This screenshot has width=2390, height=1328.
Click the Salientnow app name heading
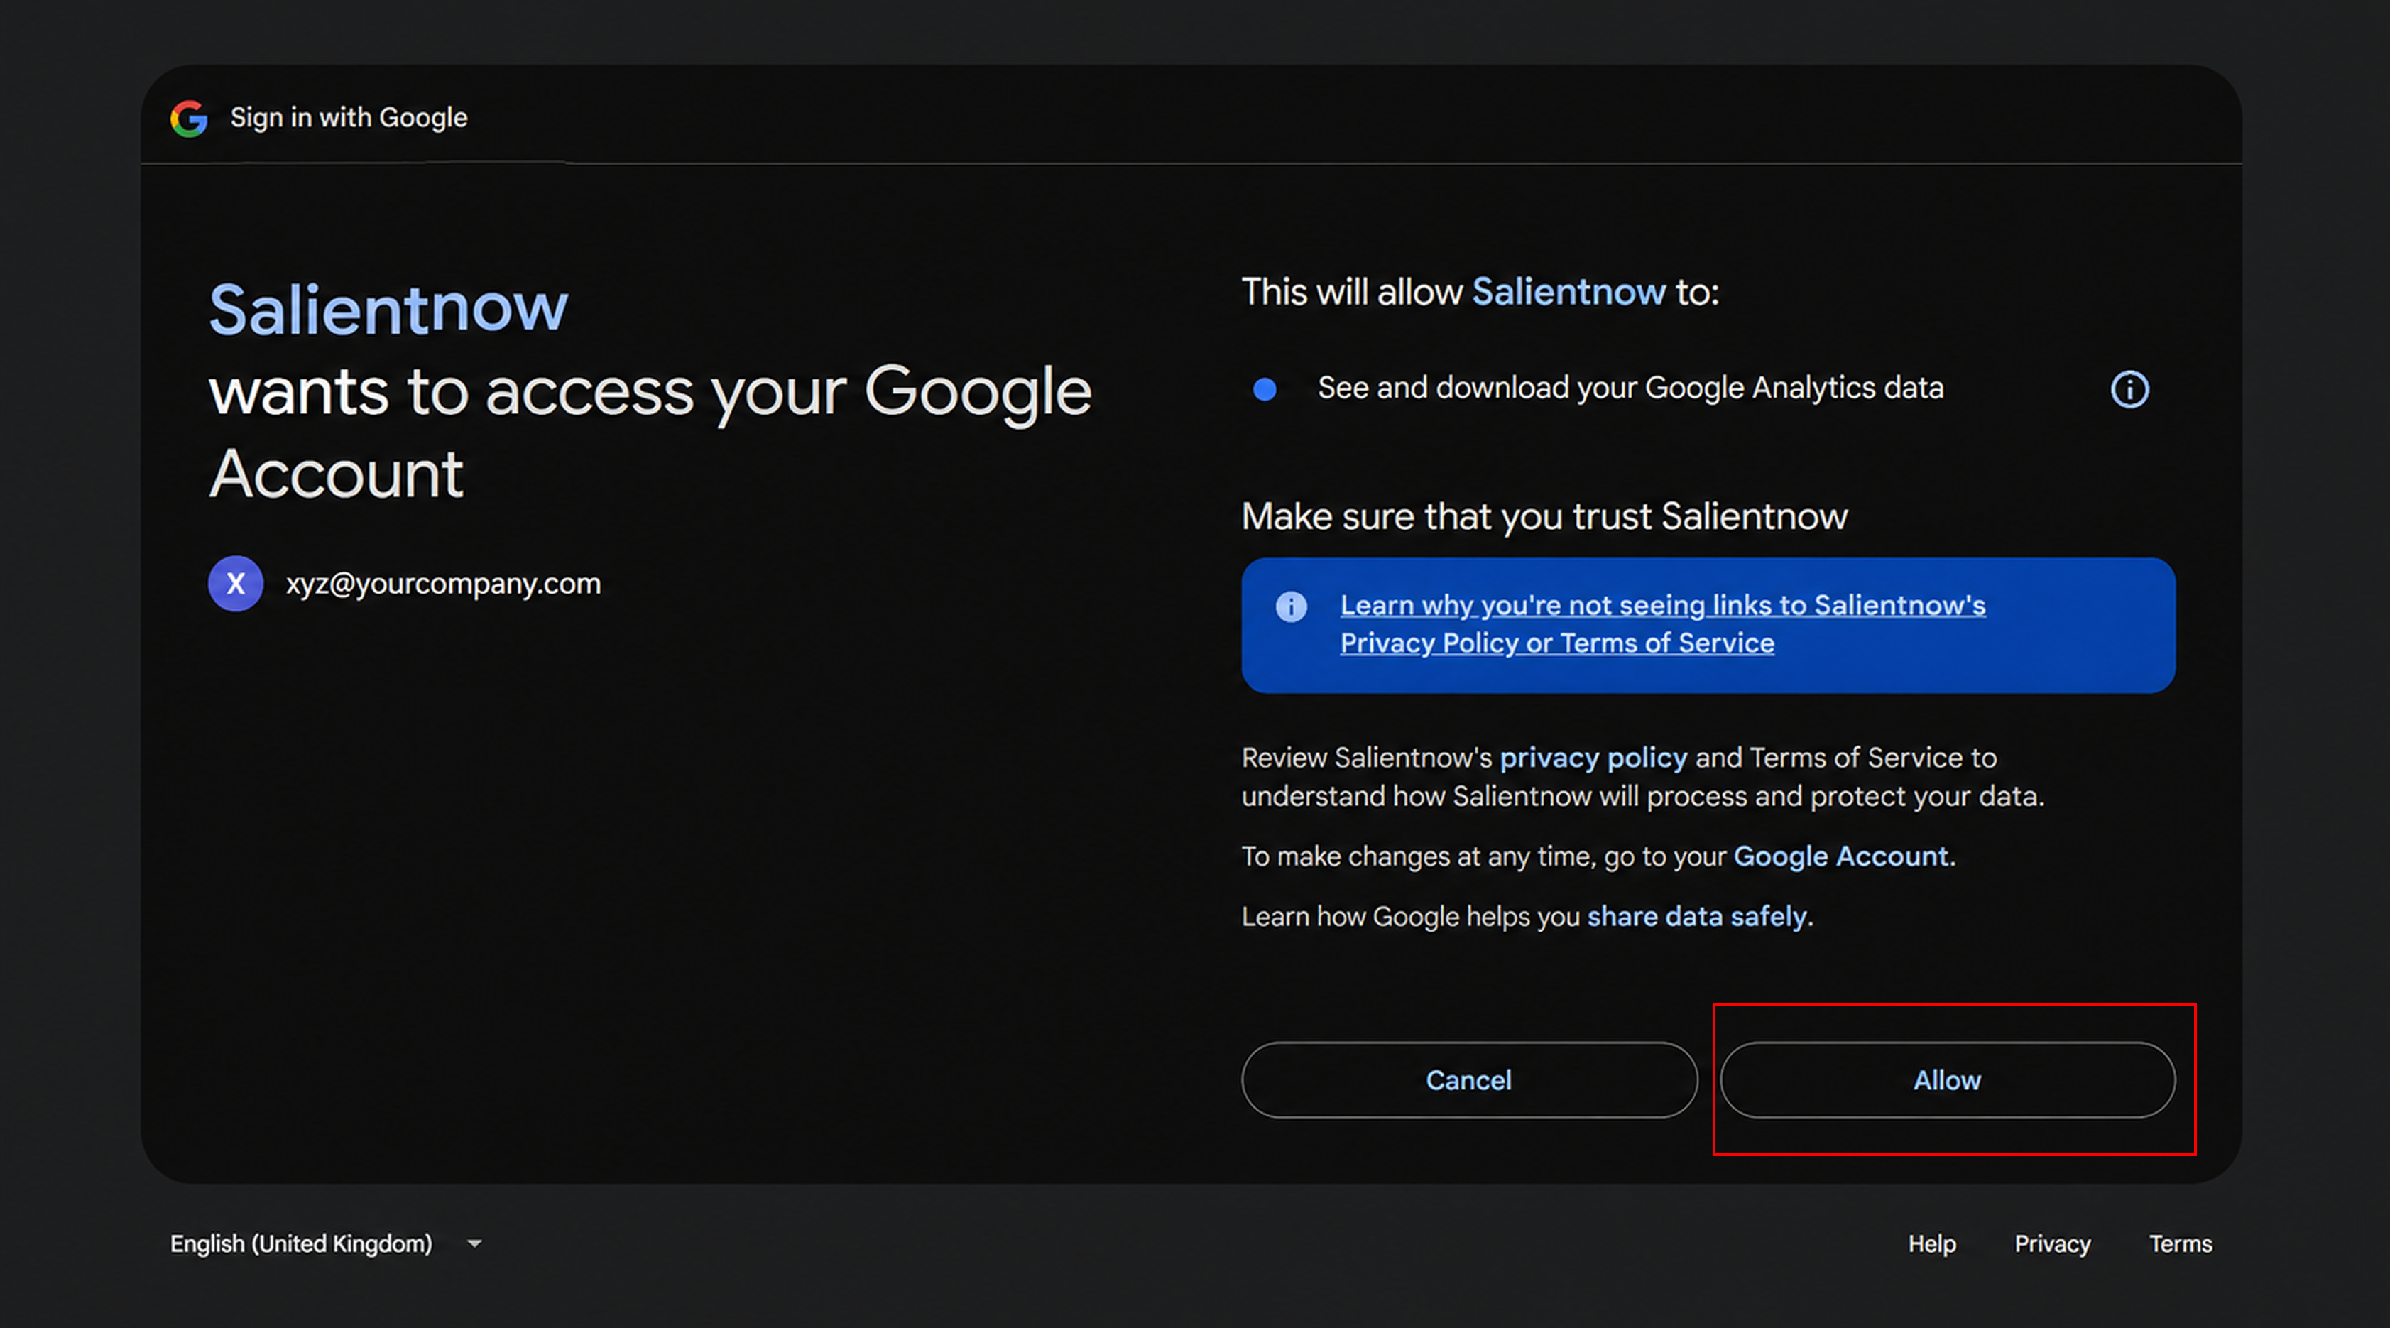click(388, 310)
